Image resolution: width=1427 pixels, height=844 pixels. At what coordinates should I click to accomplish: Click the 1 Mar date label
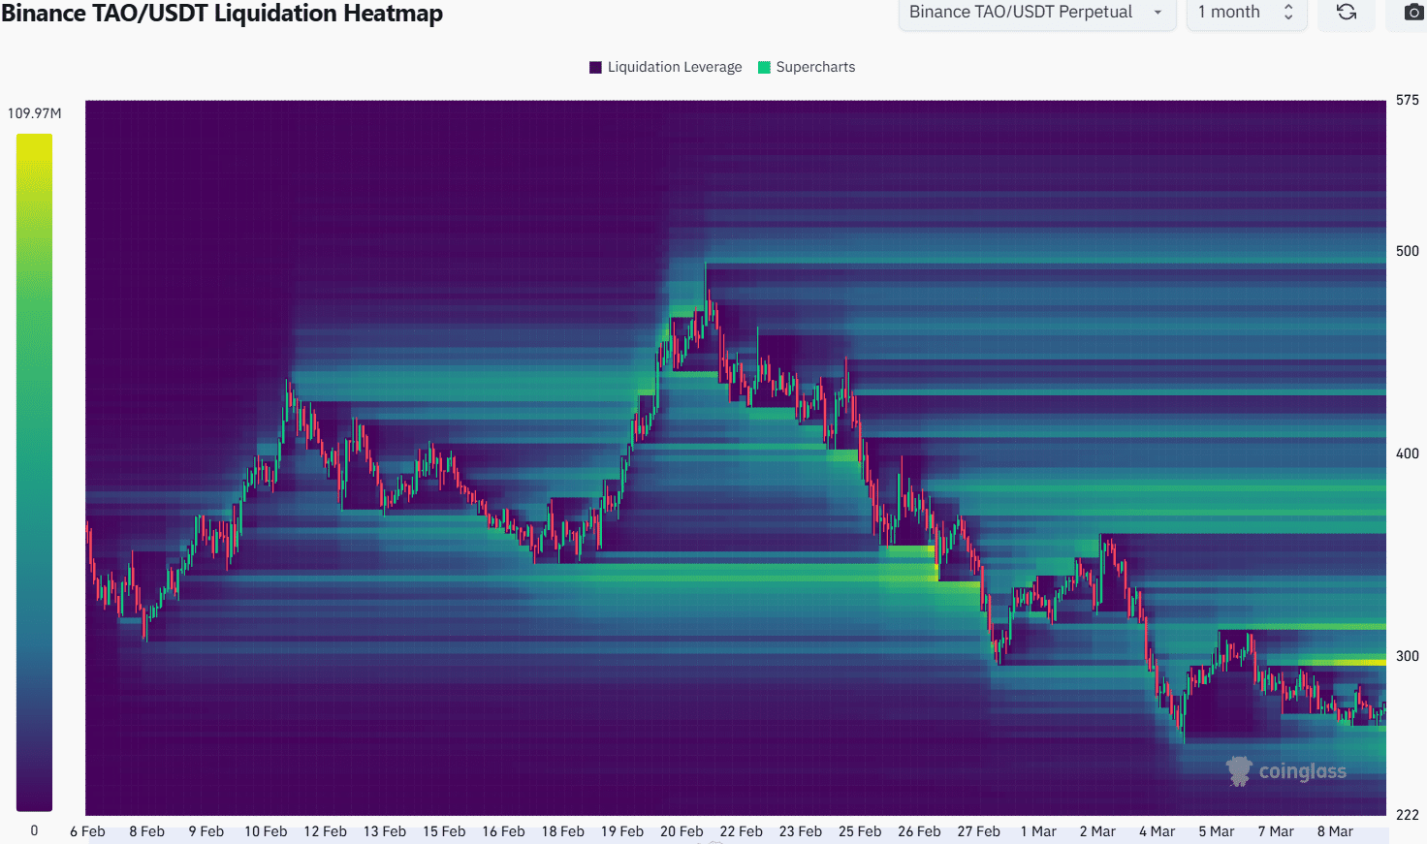(x=1038, y=831)
